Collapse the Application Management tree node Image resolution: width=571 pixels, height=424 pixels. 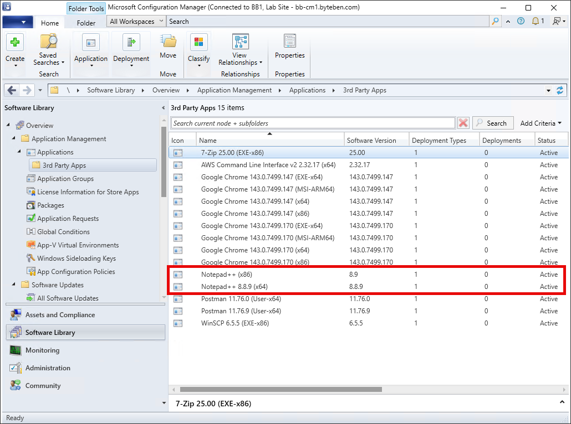point(14,139)
